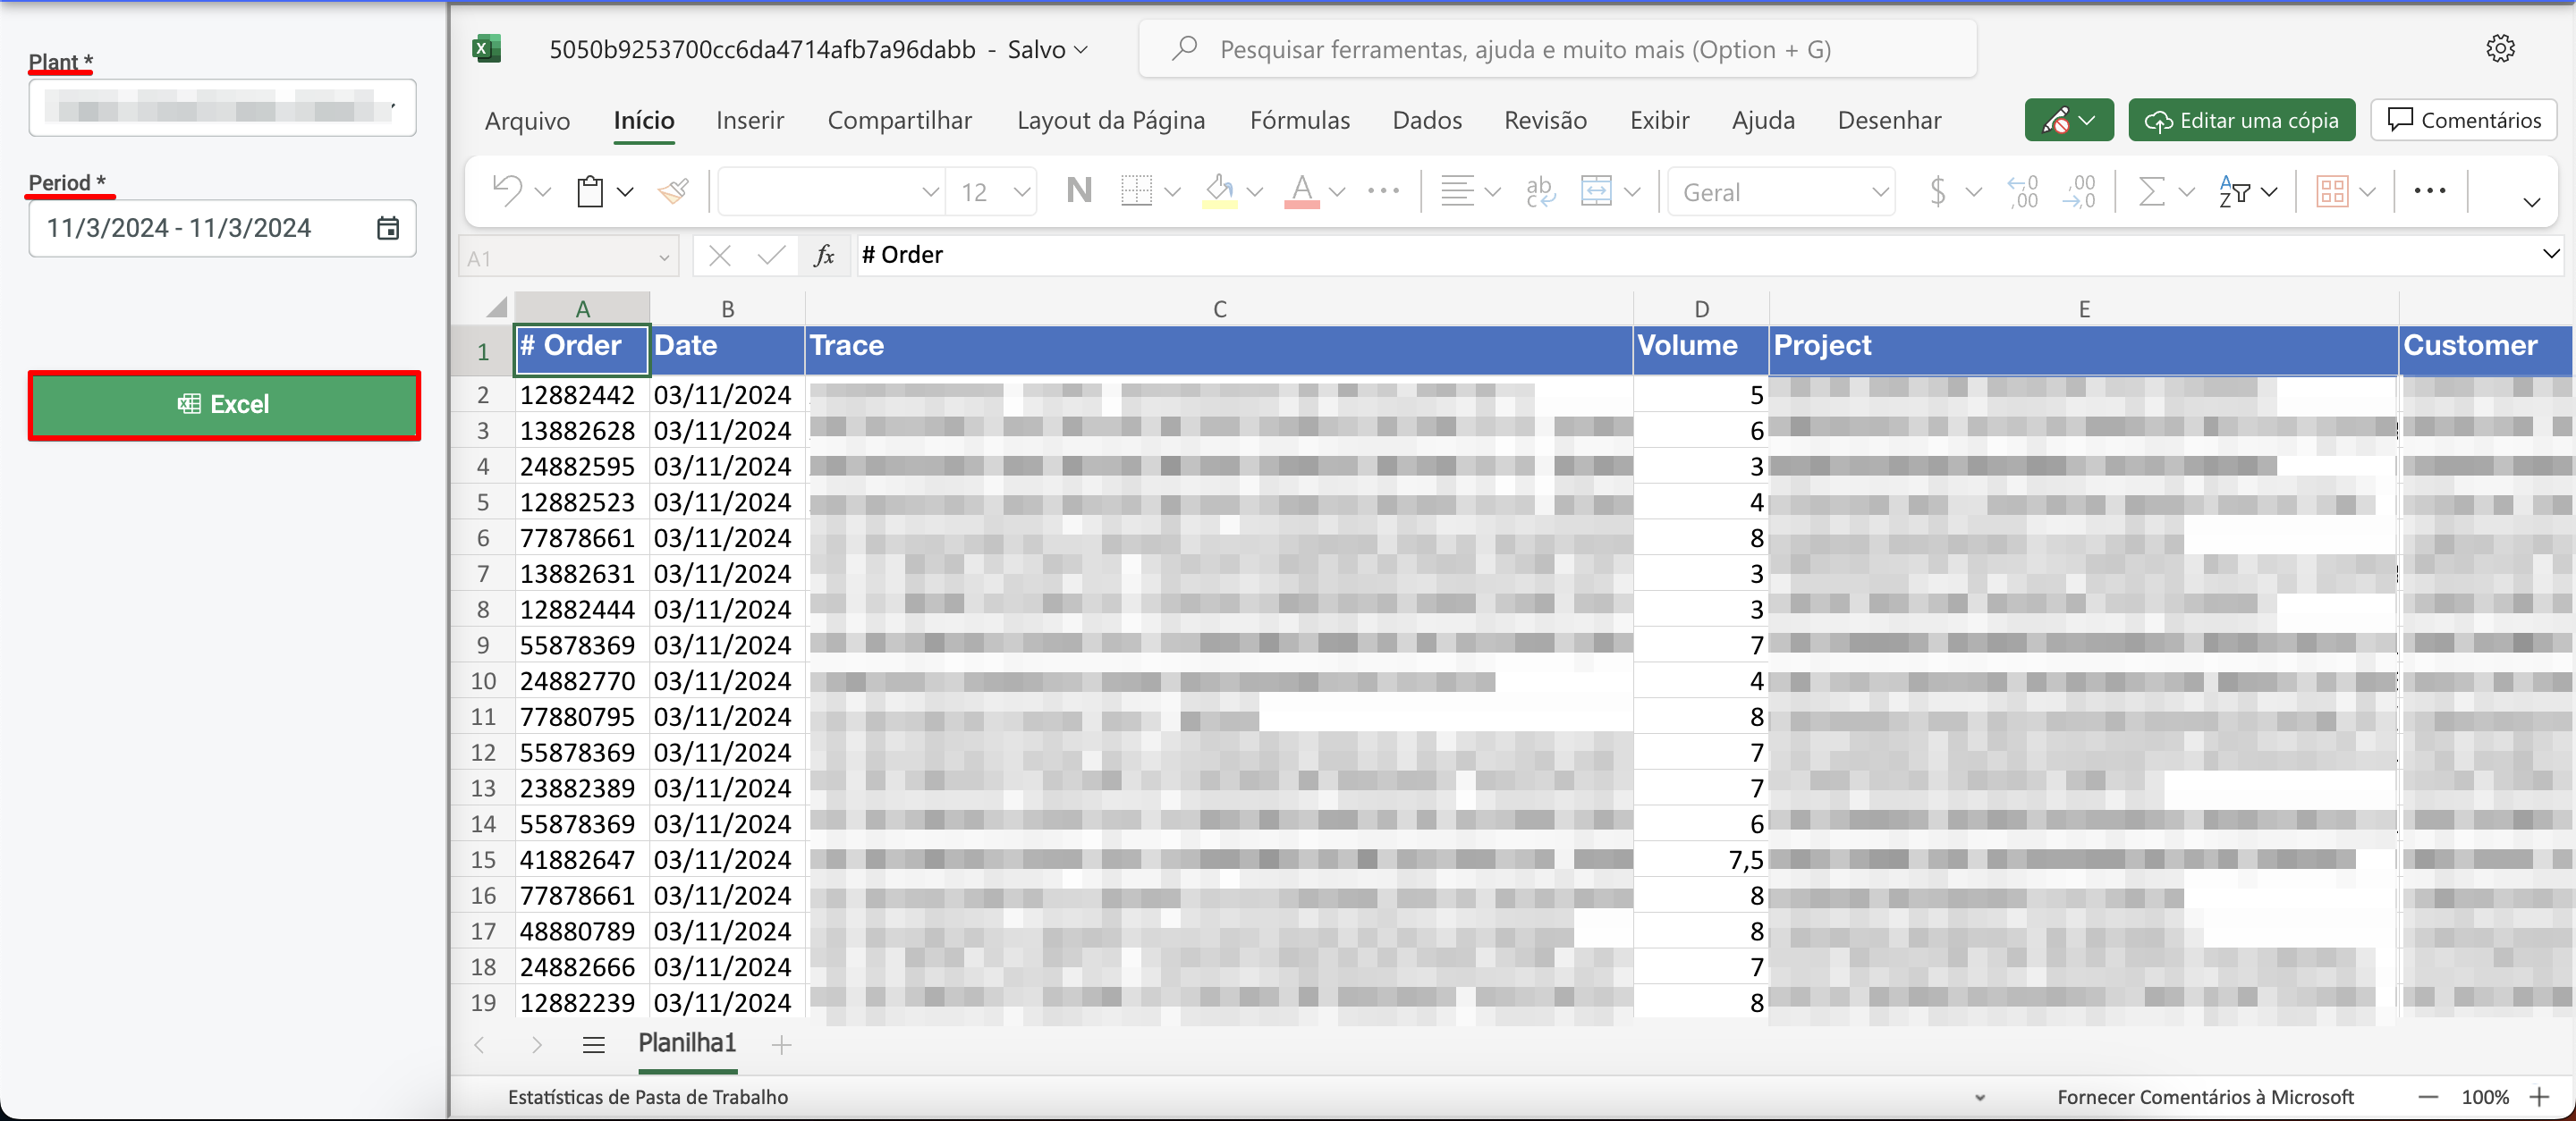
Task: Click the paste clipboard icon
Action: tap(590, 190)
